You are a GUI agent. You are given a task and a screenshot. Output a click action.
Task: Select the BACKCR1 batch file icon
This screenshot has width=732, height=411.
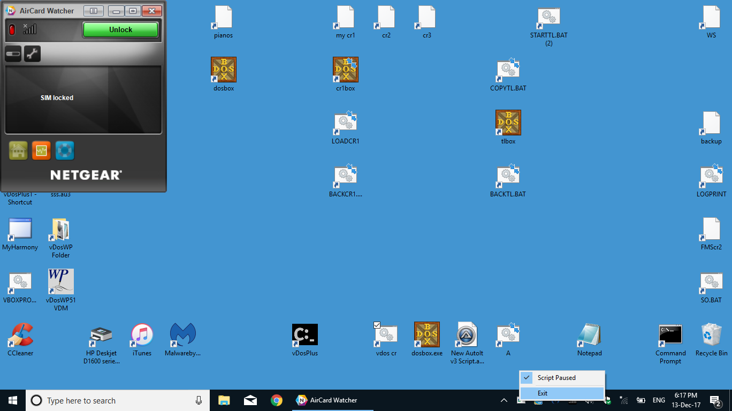pos(346,180)
